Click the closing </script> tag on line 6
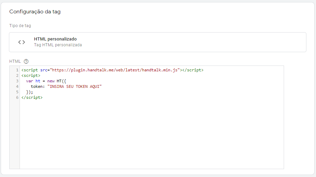Viewport: 316px width, 177px height. tap(32, 97)
